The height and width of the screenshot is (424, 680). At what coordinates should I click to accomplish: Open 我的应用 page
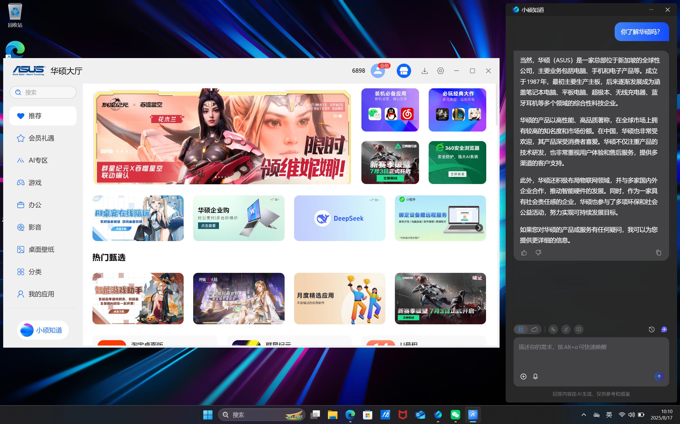click(43, 294)
